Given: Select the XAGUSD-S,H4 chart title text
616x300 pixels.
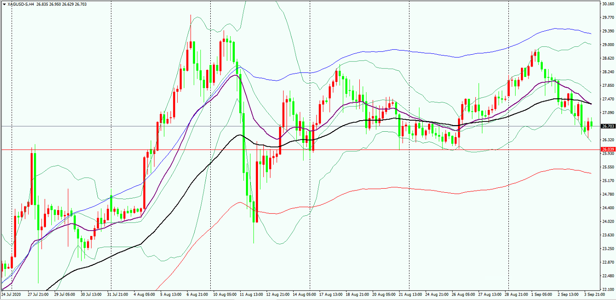Looking at the screenshot, I should coord(21,4).
